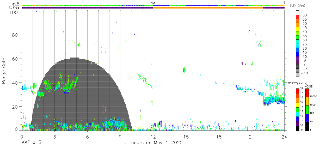This screenshot has width=320, height=148.
Task: Click the dark gray ELEV swatch between -5 and 0
Action: click(x=298, y=67)
